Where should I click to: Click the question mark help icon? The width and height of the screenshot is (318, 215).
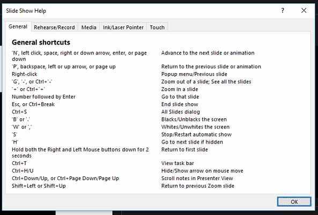pos(283,11)
